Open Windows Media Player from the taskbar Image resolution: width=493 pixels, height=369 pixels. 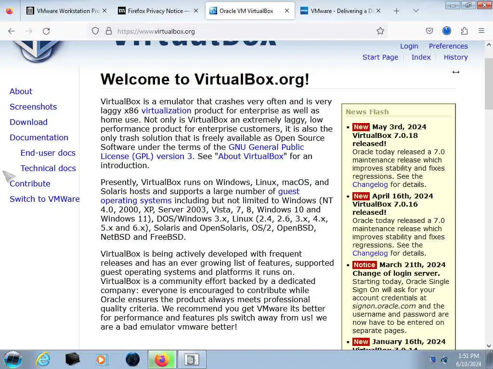pos(102,359)
